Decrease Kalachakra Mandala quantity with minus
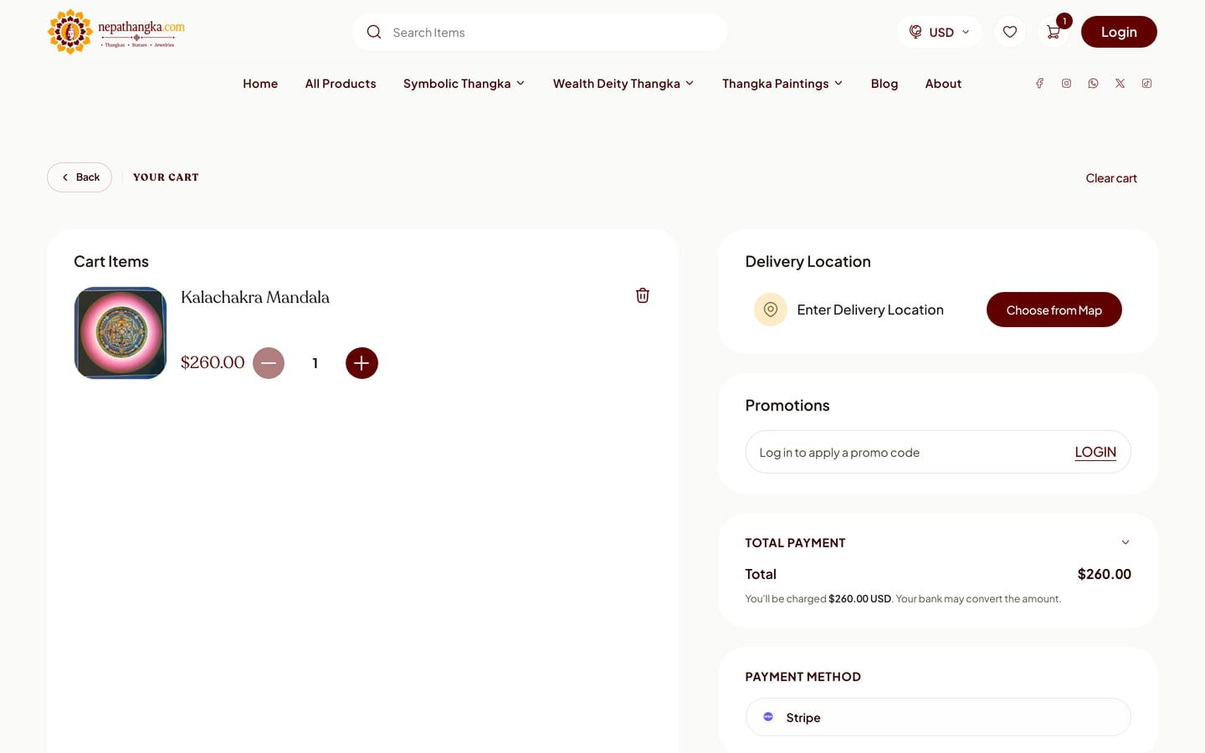The image size is (1205, 753). point(269,363)
